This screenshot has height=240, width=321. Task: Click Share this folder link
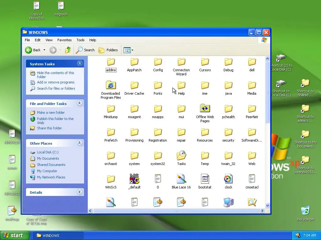(x=49, y=128)
